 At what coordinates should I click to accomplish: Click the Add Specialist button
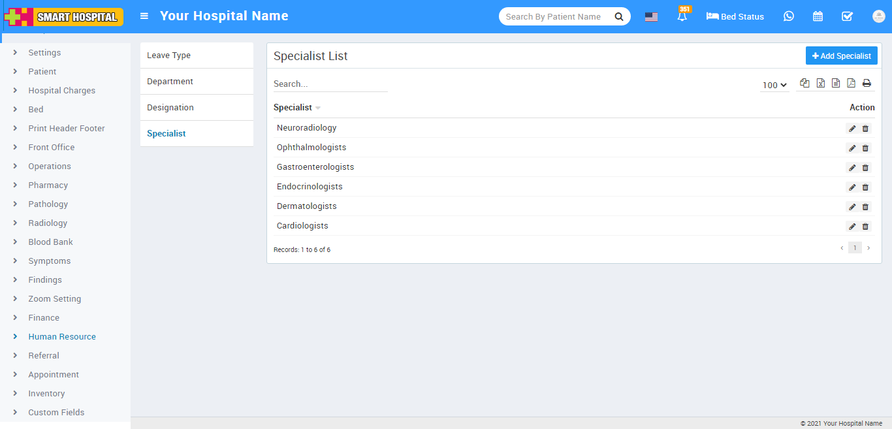[841, 56]
